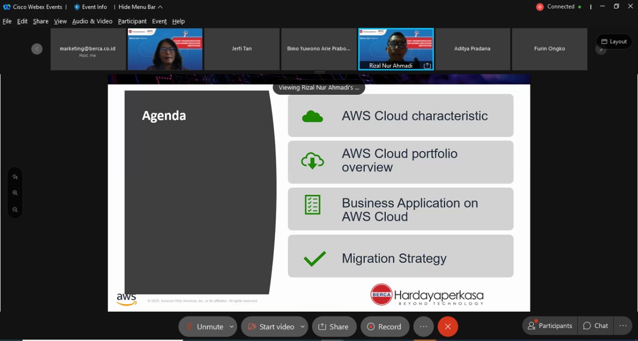This screenshot has width=638, height=341.
Task: Select Jerfi Tan participant tile
Action: tap(242, 49)
